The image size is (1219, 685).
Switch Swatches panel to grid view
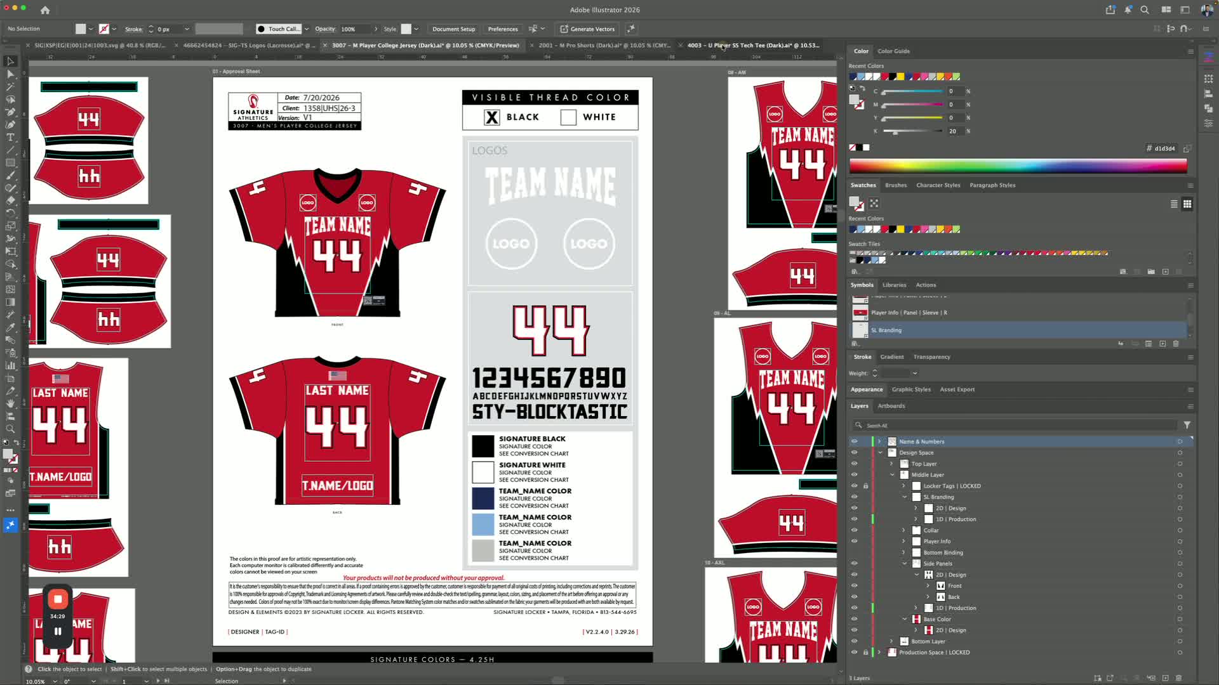[1187, 204]
